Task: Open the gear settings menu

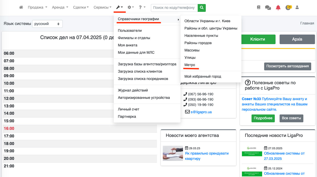Action: tap(130, 8)
